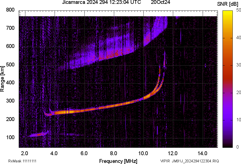Click the bright F-layer trace near 5 MHz
The image size is (241, 164).
pyautogui.click(x=69, y=112)
